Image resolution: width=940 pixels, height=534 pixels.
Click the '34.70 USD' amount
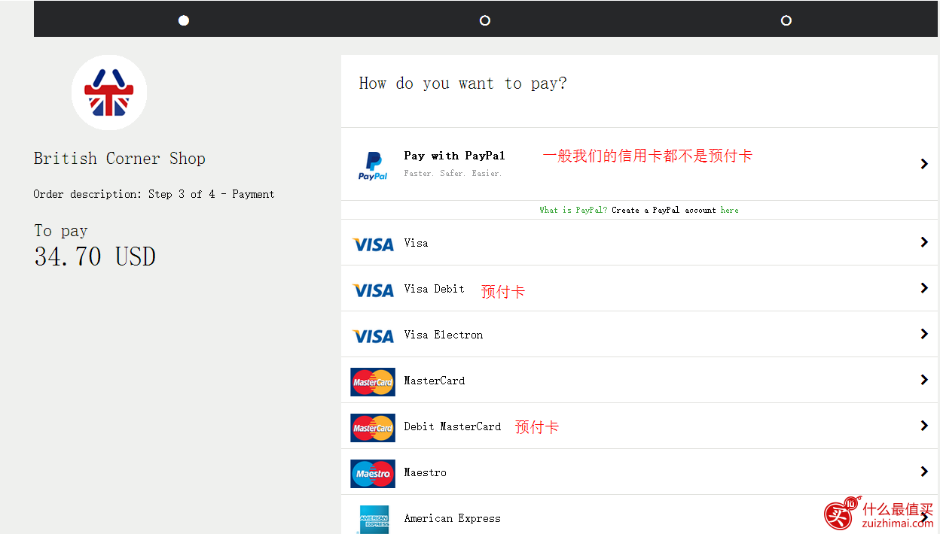(x=95, y=256)
